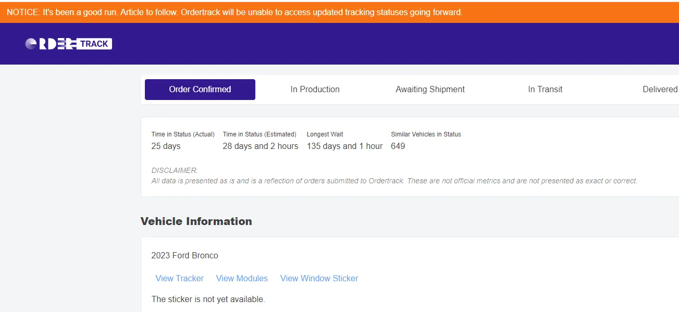Open the View Window Sticker link
Screen dimensions: 679x312
[x=319, y=278]
